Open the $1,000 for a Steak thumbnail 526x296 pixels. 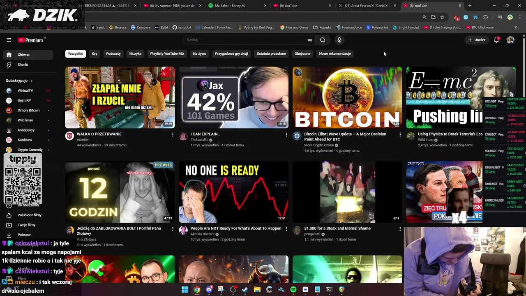[x=347, y=192]
